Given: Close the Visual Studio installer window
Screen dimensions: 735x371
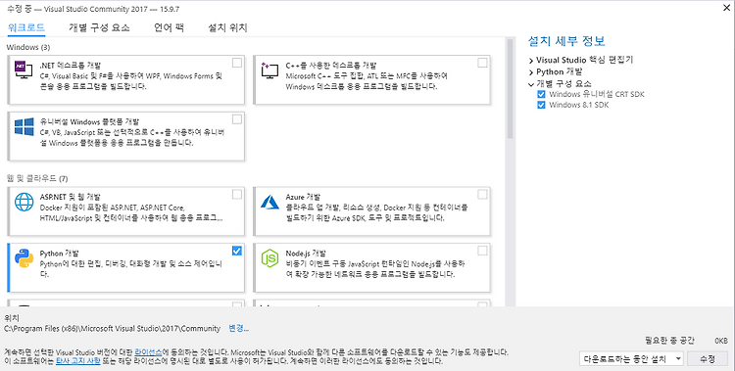Looking at the screenshot, I should tap(726, 7).
